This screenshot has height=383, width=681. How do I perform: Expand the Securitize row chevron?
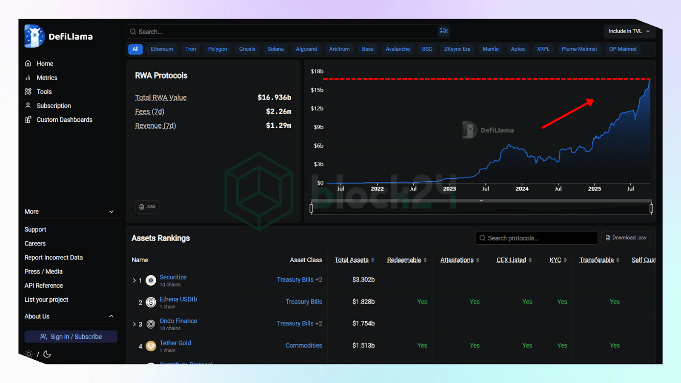tap(134, 280)
